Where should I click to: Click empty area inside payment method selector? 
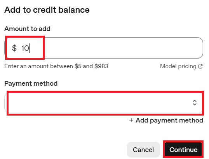click(99, 103)
